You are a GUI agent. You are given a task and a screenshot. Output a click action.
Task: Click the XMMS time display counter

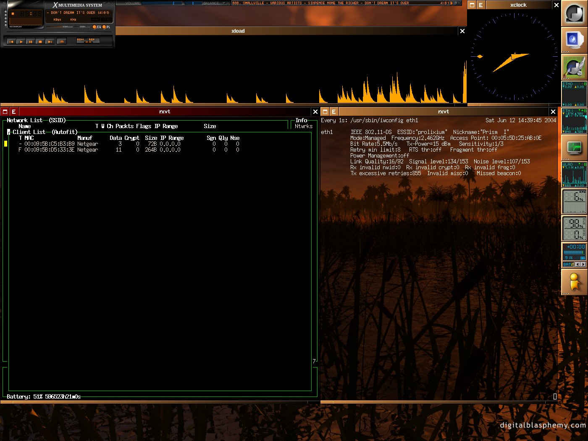[x=31, y=13]
